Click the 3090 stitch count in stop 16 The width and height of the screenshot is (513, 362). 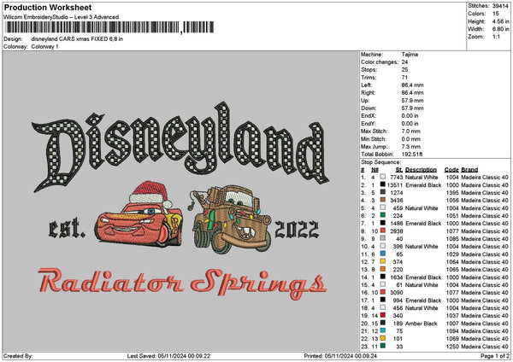pos(397,293)
